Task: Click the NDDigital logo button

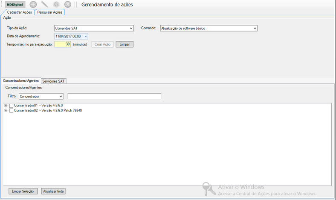Action: click(15, 5)
